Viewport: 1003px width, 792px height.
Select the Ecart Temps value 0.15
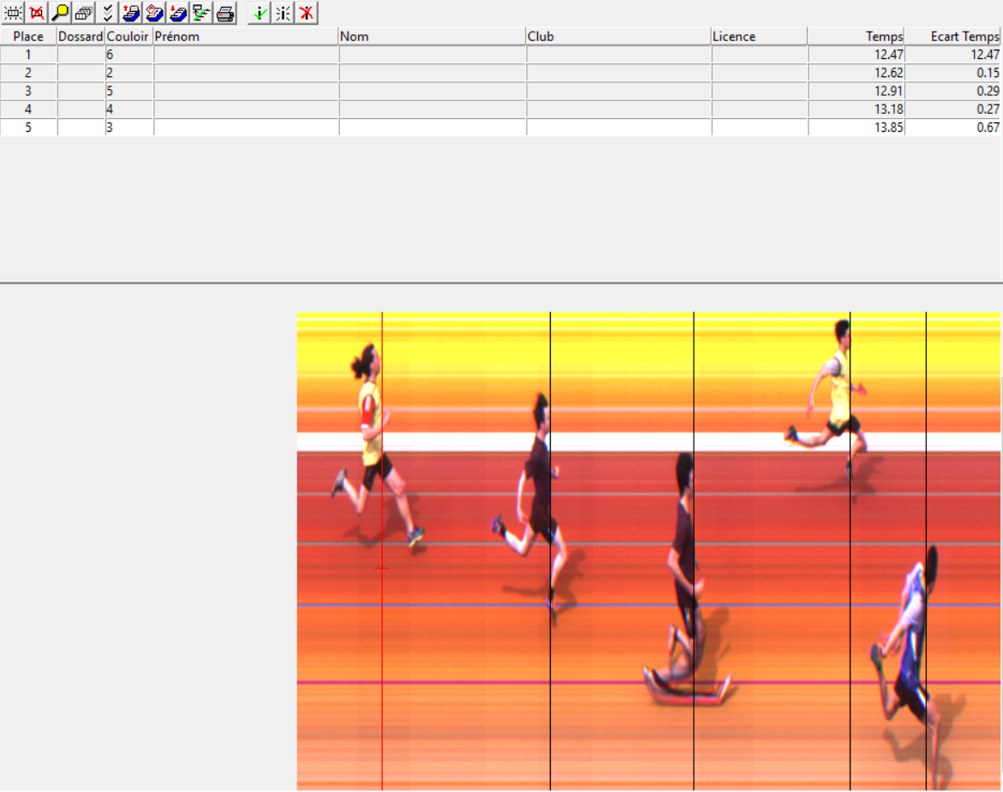click(953, 73)
